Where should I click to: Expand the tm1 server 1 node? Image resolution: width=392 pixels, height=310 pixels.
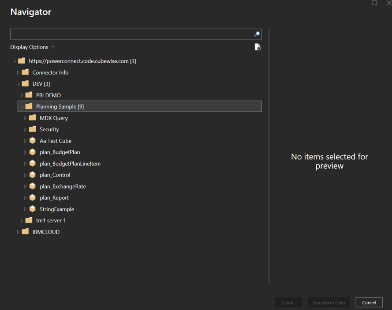tap(22, 221)
